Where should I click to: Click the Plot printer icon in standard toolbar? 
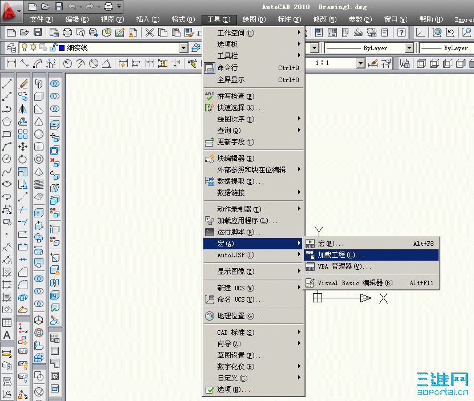[67, 33]
